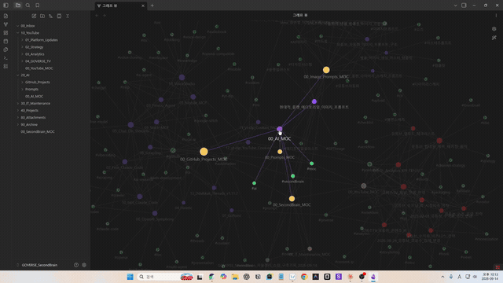The height and width of the screenshot is (283, 503).
Task: Click bottom ribbon template icon
Action: point(6,66)
